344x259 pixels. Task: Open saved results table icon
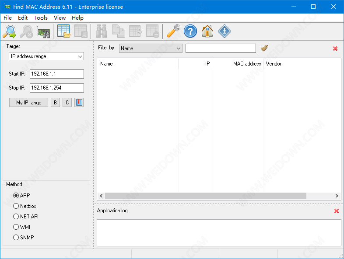click(63, 31)
